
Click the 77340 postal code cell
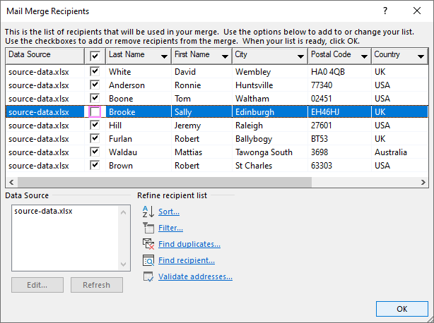coord(339,85)
